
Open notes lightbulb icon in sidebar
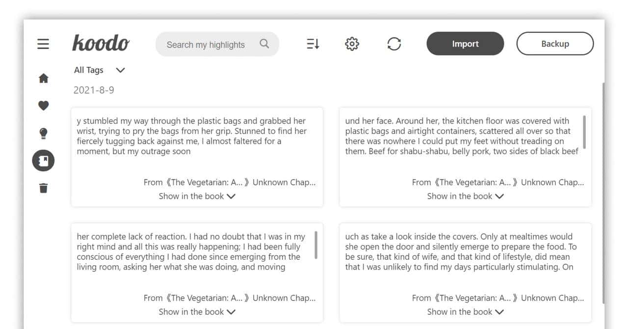[x=43, y=133]
